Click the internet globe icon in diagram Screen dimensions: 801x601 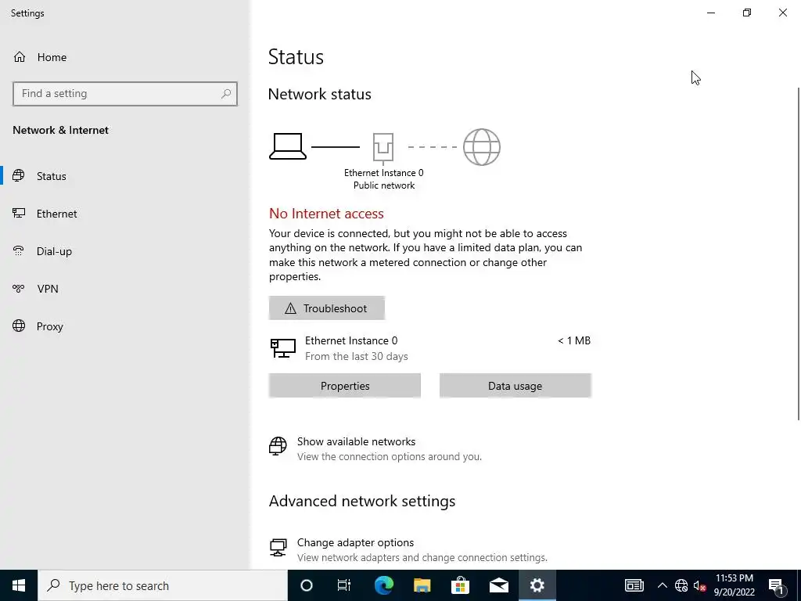point(481,147)
